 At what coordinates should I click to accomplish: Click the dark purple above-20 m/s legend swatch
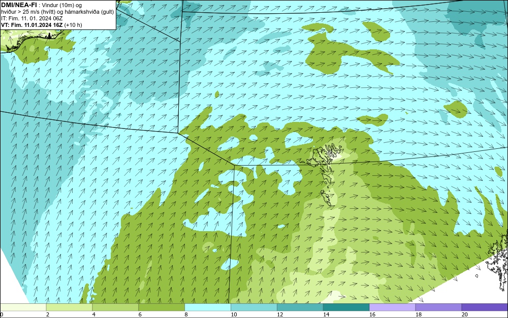coord(485,307)
